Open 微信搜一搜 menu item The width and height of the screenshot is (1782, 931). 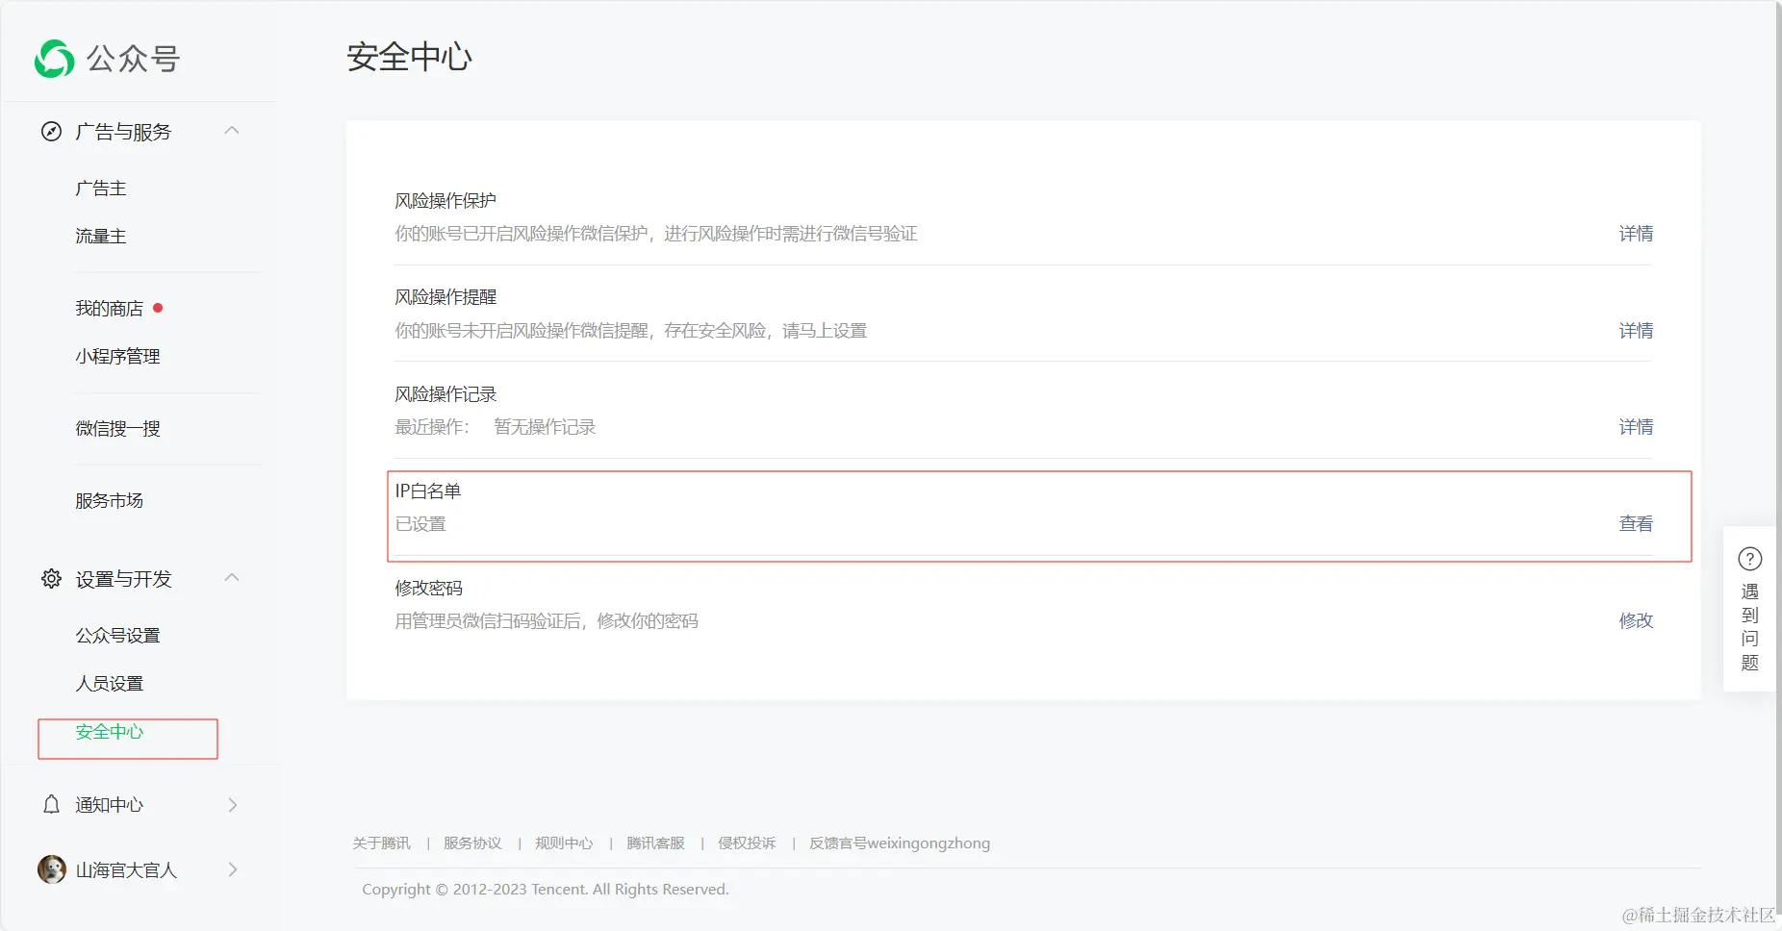(117, 428)
